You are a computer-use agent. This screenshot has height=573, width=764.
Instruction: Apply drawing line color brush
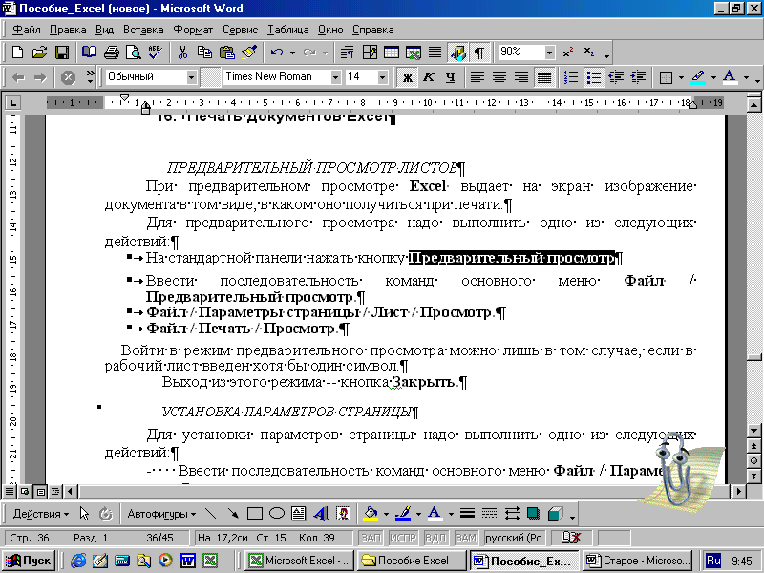coord(403,514)
